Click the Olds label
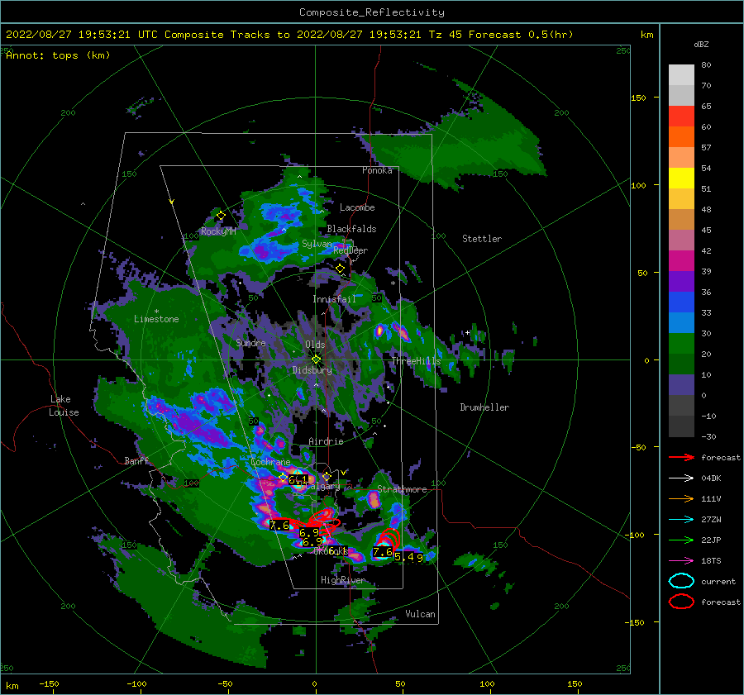Viewport: 744px width, 695px height. point(315,345)
